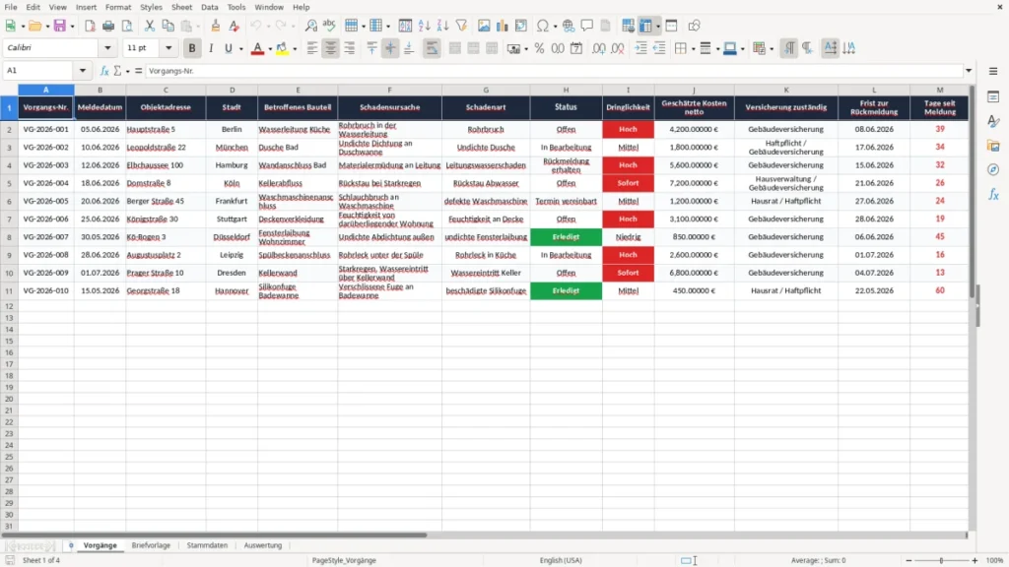Switch to the Stammdaten sheet tab

[207, 545]
